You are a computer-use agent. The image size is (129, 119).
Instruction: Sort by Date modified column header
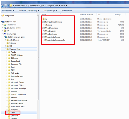click(86, 15)
